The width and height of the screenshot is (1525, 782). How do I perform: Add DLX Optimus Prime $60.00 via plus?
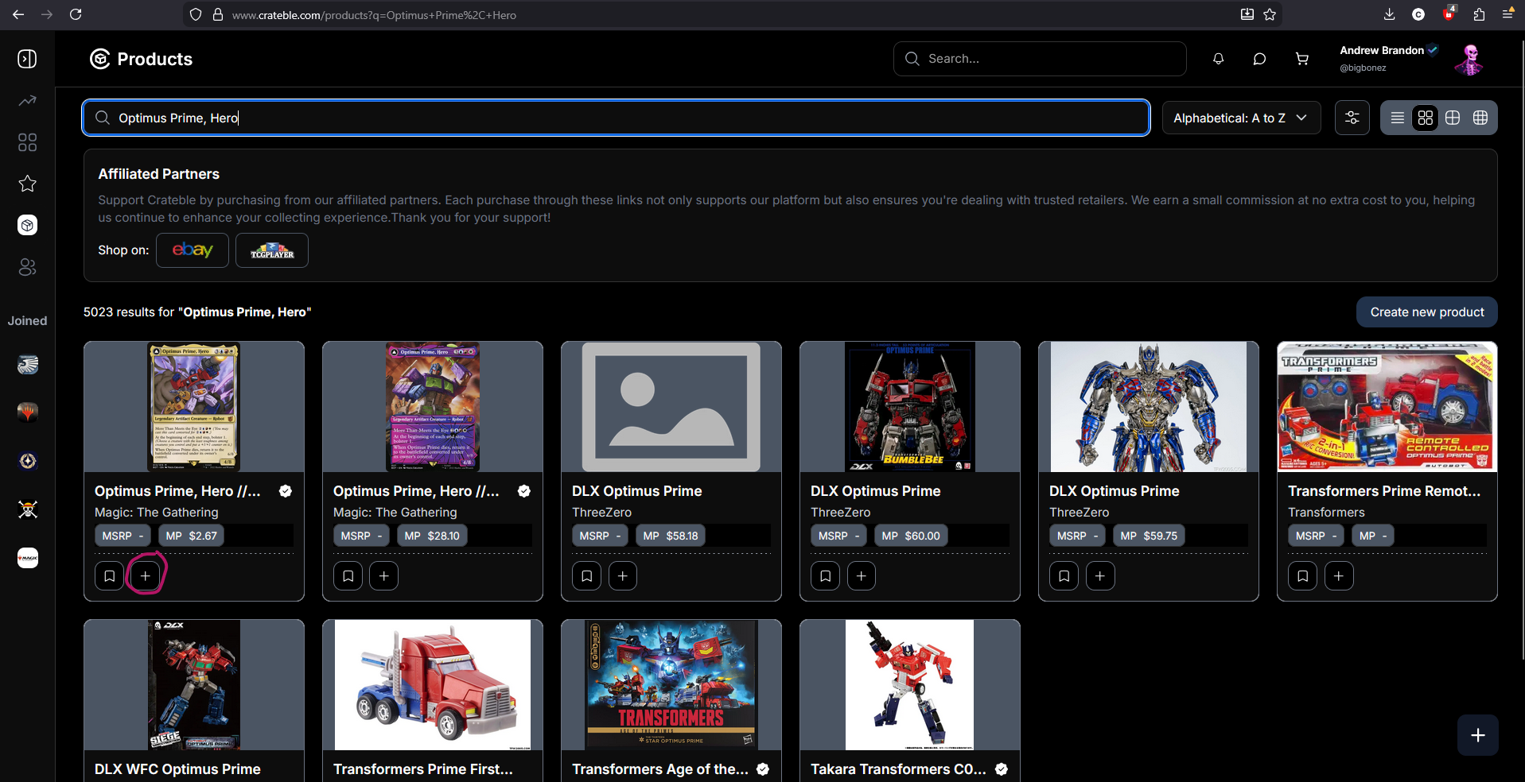click(x=862, y=575)
